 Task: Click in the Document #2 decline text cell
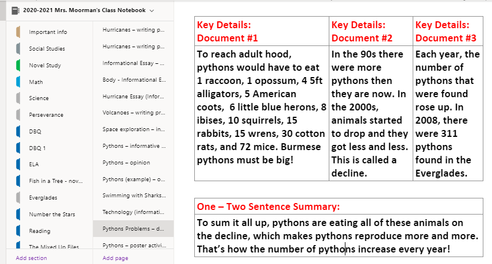(371, 113)
